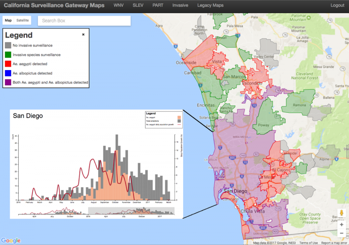The image size is (349, 245).
Task: Zoom out the map
Action: tap(342, 233)
